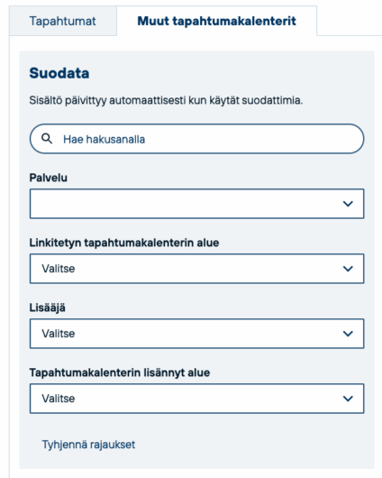Click the chevron arrow in Lisääjä field

tap(348, 334)
